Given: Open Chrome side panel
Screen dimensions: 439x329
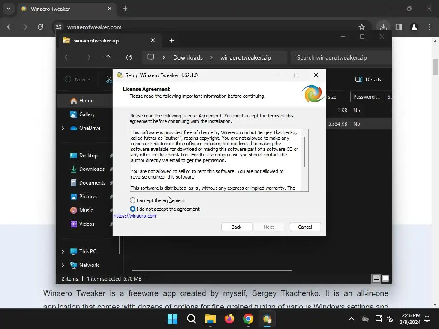Looking at the screenshot, I should click(399, 27).
